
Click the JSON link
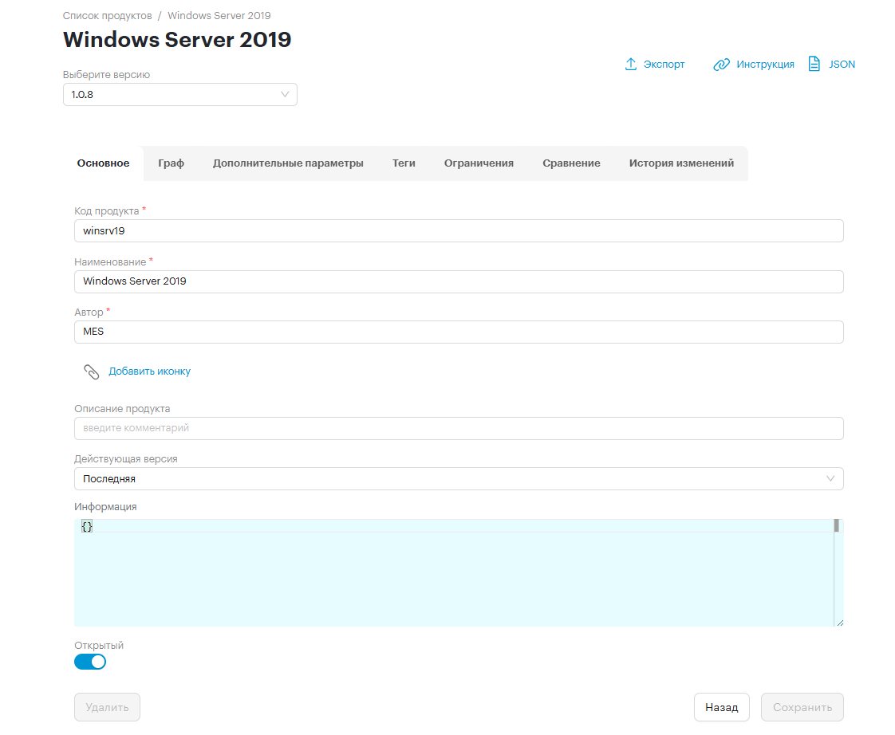(x=842, y=65)
